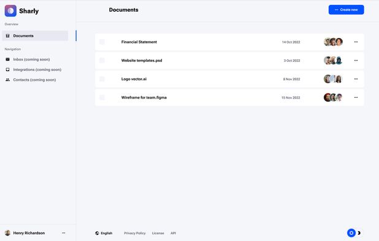Click the Contacts people icon
379x241 pixels.
pyautogui.click(x=8, y=80)
